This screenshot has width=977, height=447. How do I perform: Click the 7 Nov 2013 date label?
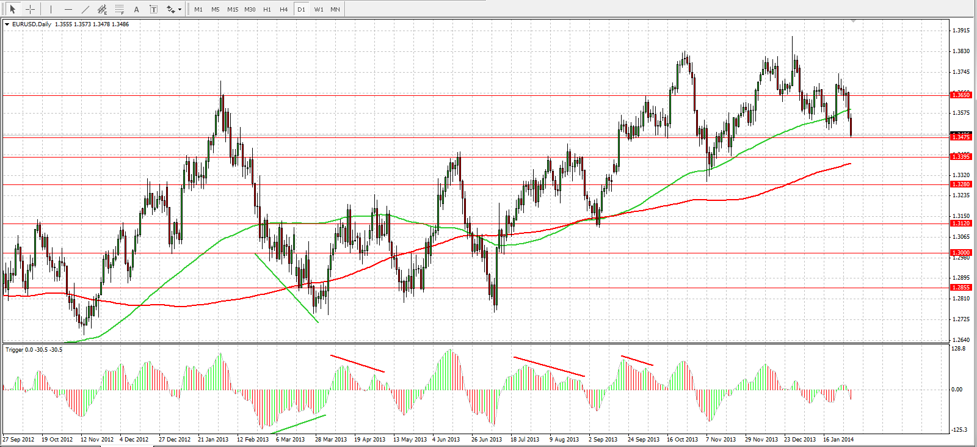pyautogui.click(x=721, y=440)
